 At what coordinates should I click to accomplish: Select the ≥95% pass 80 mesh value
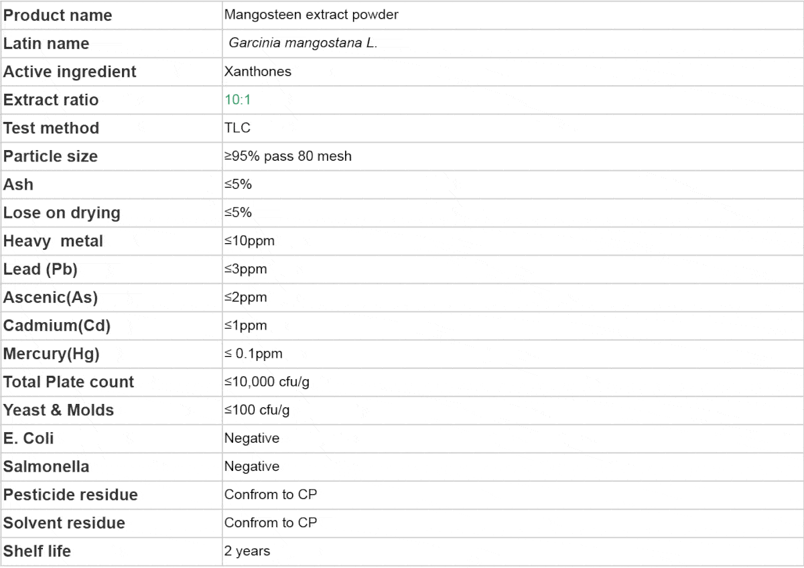[x=288, y=156]
